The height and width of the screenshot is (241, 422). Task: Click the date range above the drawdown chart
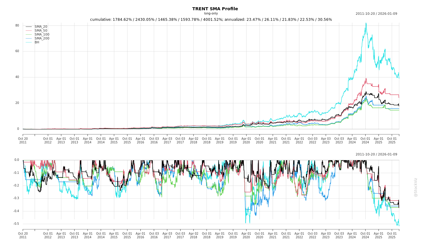coord(376,155)
